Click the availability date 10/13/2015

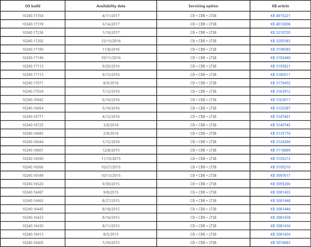[x=111, y=175]
